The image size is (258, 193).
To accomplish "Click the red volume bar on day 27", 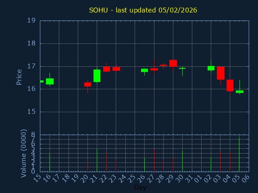I will pyautogui.click(x=154, y=160).
